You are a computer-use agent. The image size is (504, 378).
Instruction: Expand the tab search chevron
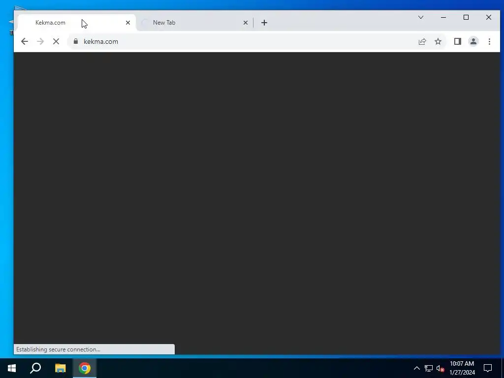coord(421,17)
